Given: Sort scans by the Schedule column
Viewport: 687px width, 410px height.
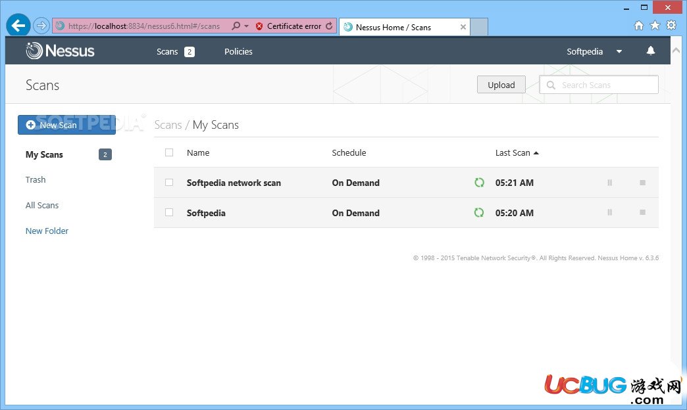Looking at the screenshot, I should click(349, 152).
